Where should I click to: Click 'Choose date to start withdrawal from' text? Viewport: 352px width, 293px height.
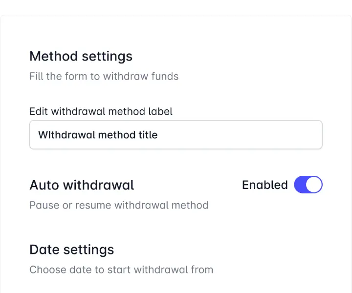tap(121, 270)
